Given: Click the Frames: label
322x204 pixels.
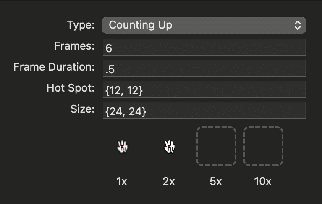Looking at the screenshot, I should pyautogui.click(x=74, y=46).
